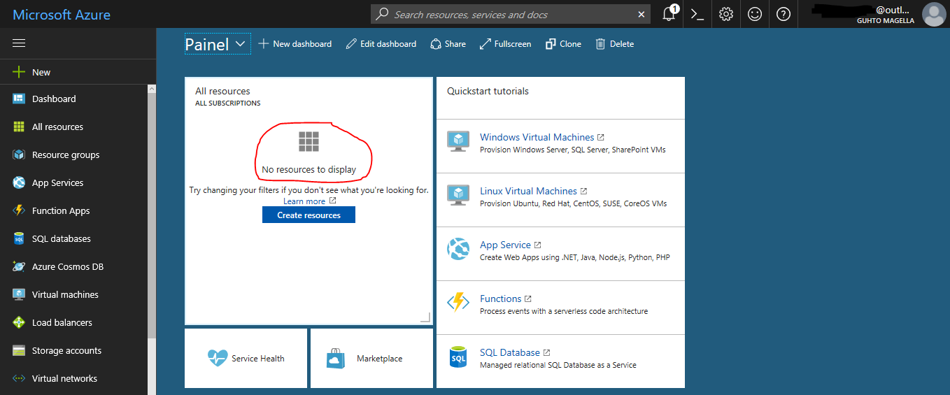Expand the Painel dashboard dropdown chevron

[241, 43]
